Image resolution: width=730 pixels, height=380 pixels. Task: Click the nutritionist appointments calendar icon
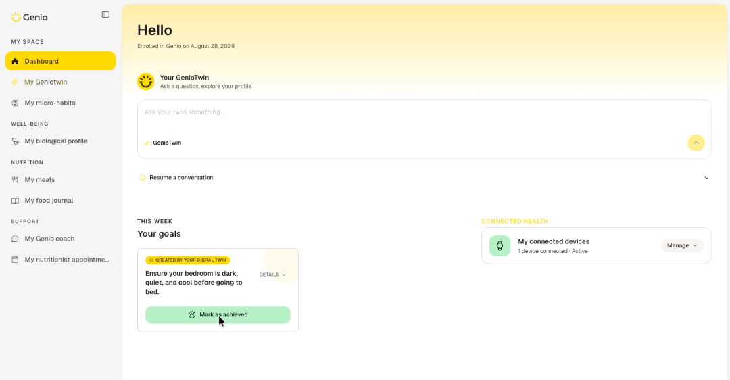(x=15, y=260)
